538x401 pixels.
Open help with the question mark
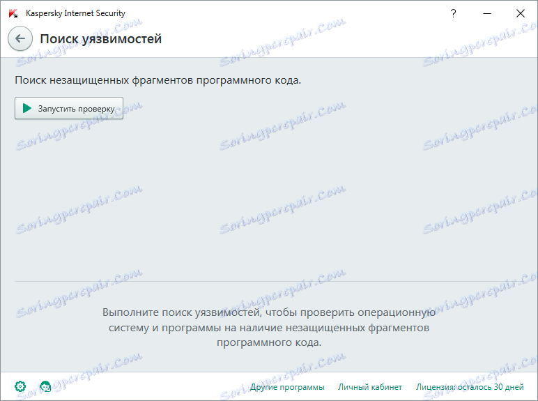coord(453,13)
